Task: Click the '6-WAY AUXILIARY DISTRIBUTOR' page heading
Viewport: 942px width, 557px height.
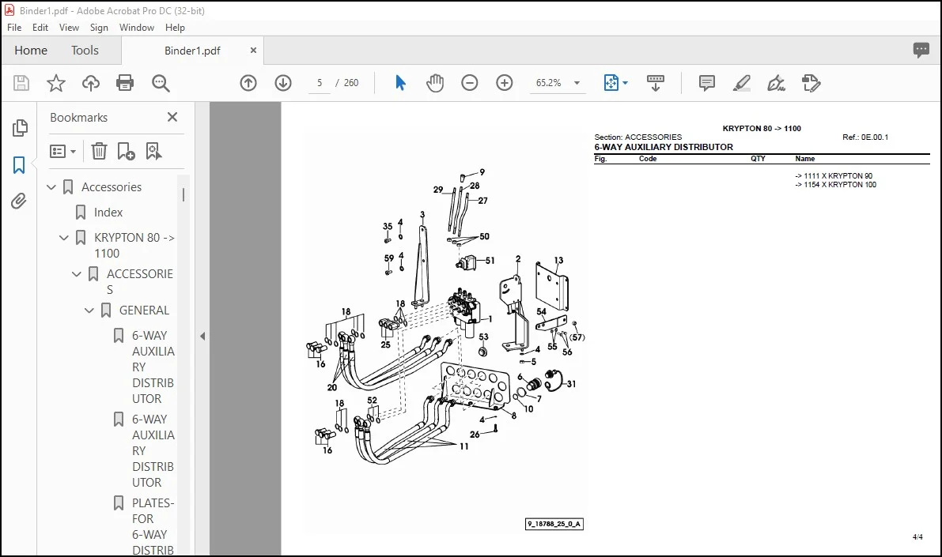Action: pos(664,147)
